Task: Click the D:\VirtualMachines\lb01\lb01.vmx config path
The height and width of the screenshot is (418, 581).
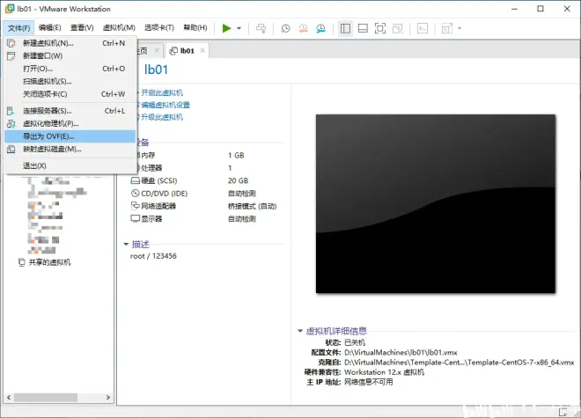Action: point(401,352)
